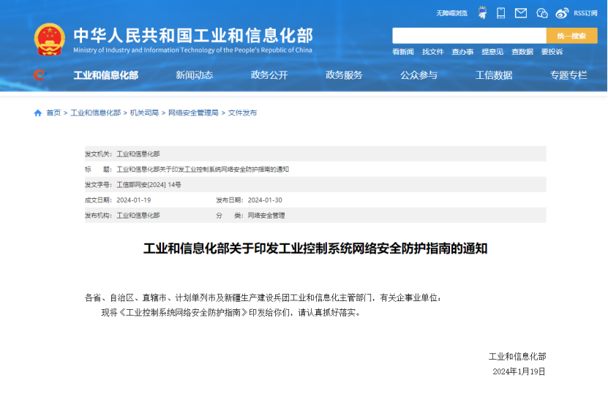Viewport: 608px width, 402px height.
Task: Open the WeChat icon
Action: point(541,13)
